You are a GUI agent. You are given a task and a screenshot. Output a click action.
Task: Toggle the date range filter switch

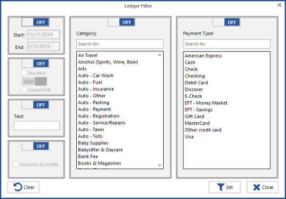35,22
